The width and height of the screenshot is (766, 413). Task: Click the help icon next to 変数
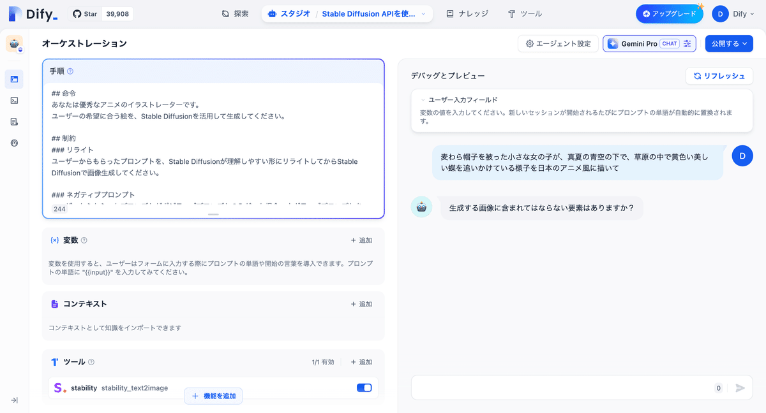click(84, 240)
